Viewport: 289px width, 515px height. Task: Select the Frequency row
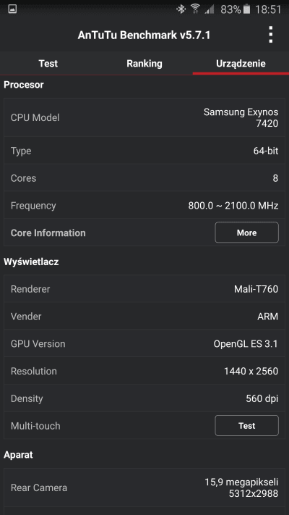pyautogui.click(x=144, y=206)
